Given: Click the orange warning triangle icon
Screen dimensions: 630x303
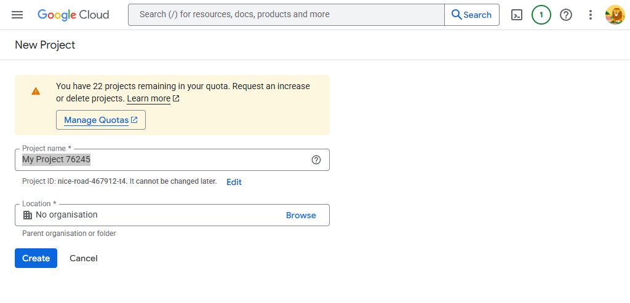Looking at the screenshot, I should [36, 91].
